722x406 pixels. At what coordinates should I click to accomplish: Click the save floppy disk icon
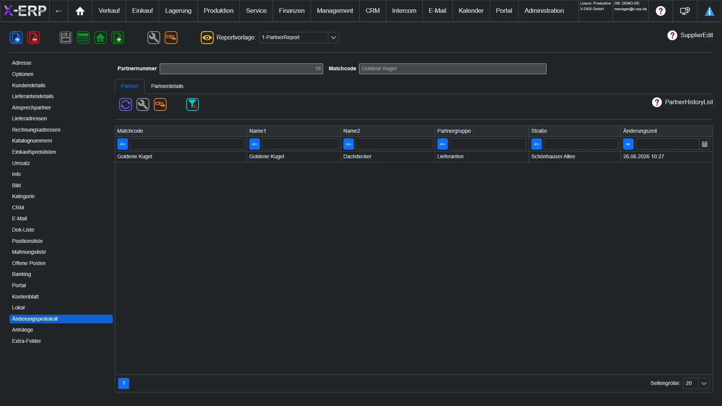(x=66, y=38)
